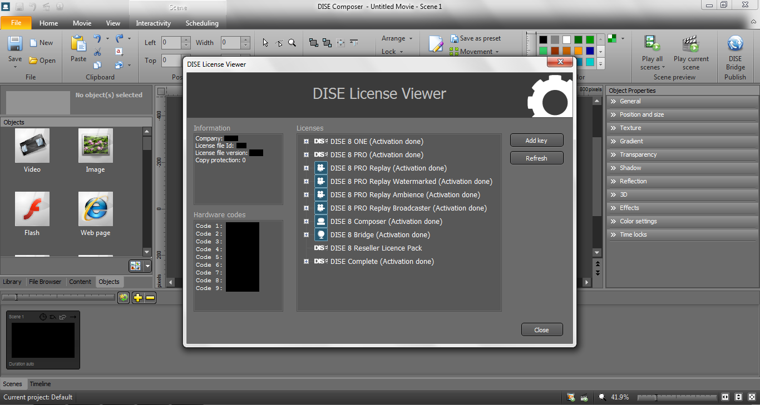
Task: Expand the DISE 8 PRO Replay license entry
Action: (306, 168)
